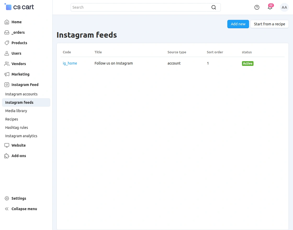Open Add-ons menu label

19,156
